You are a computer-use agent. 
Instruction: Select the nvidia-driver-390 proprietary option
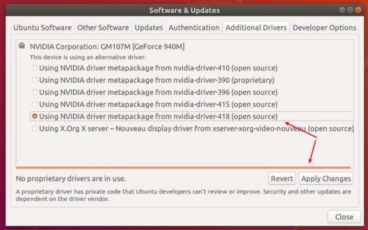34,80
